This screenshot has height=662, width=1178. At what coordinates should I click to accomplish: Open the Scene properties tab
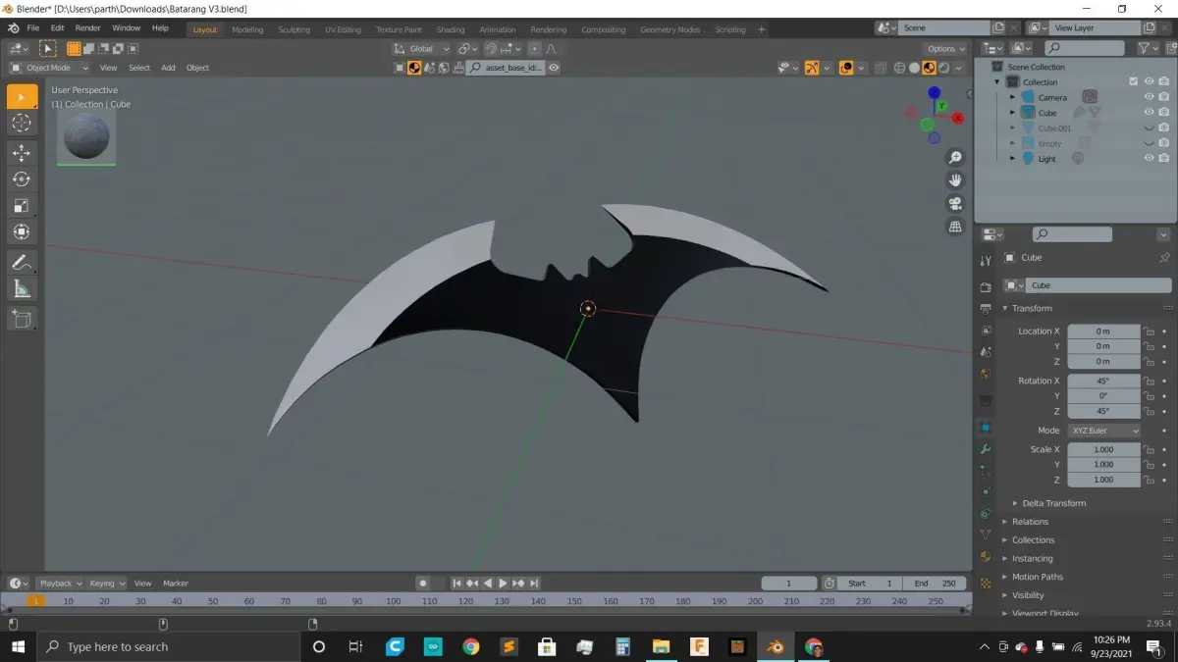click(x=986, y=351)
